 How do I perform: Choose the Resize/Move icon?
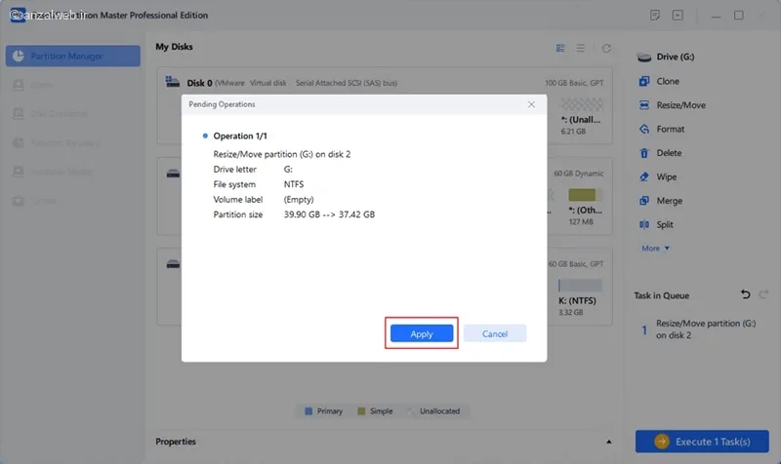click(644, 105)
